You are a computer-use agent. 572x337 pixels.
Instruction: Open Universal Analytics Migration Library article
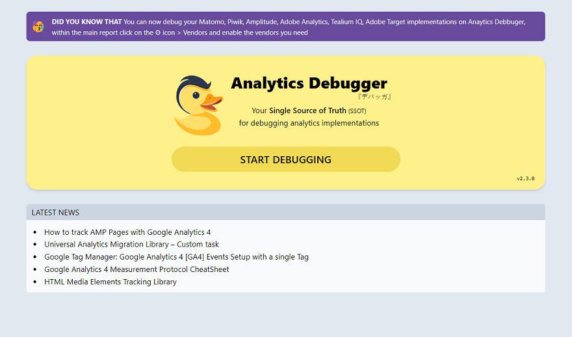click(131, 244)
